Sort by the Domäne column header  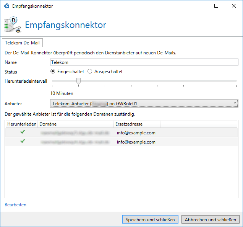pyautogui.click(x=76, y=124)
